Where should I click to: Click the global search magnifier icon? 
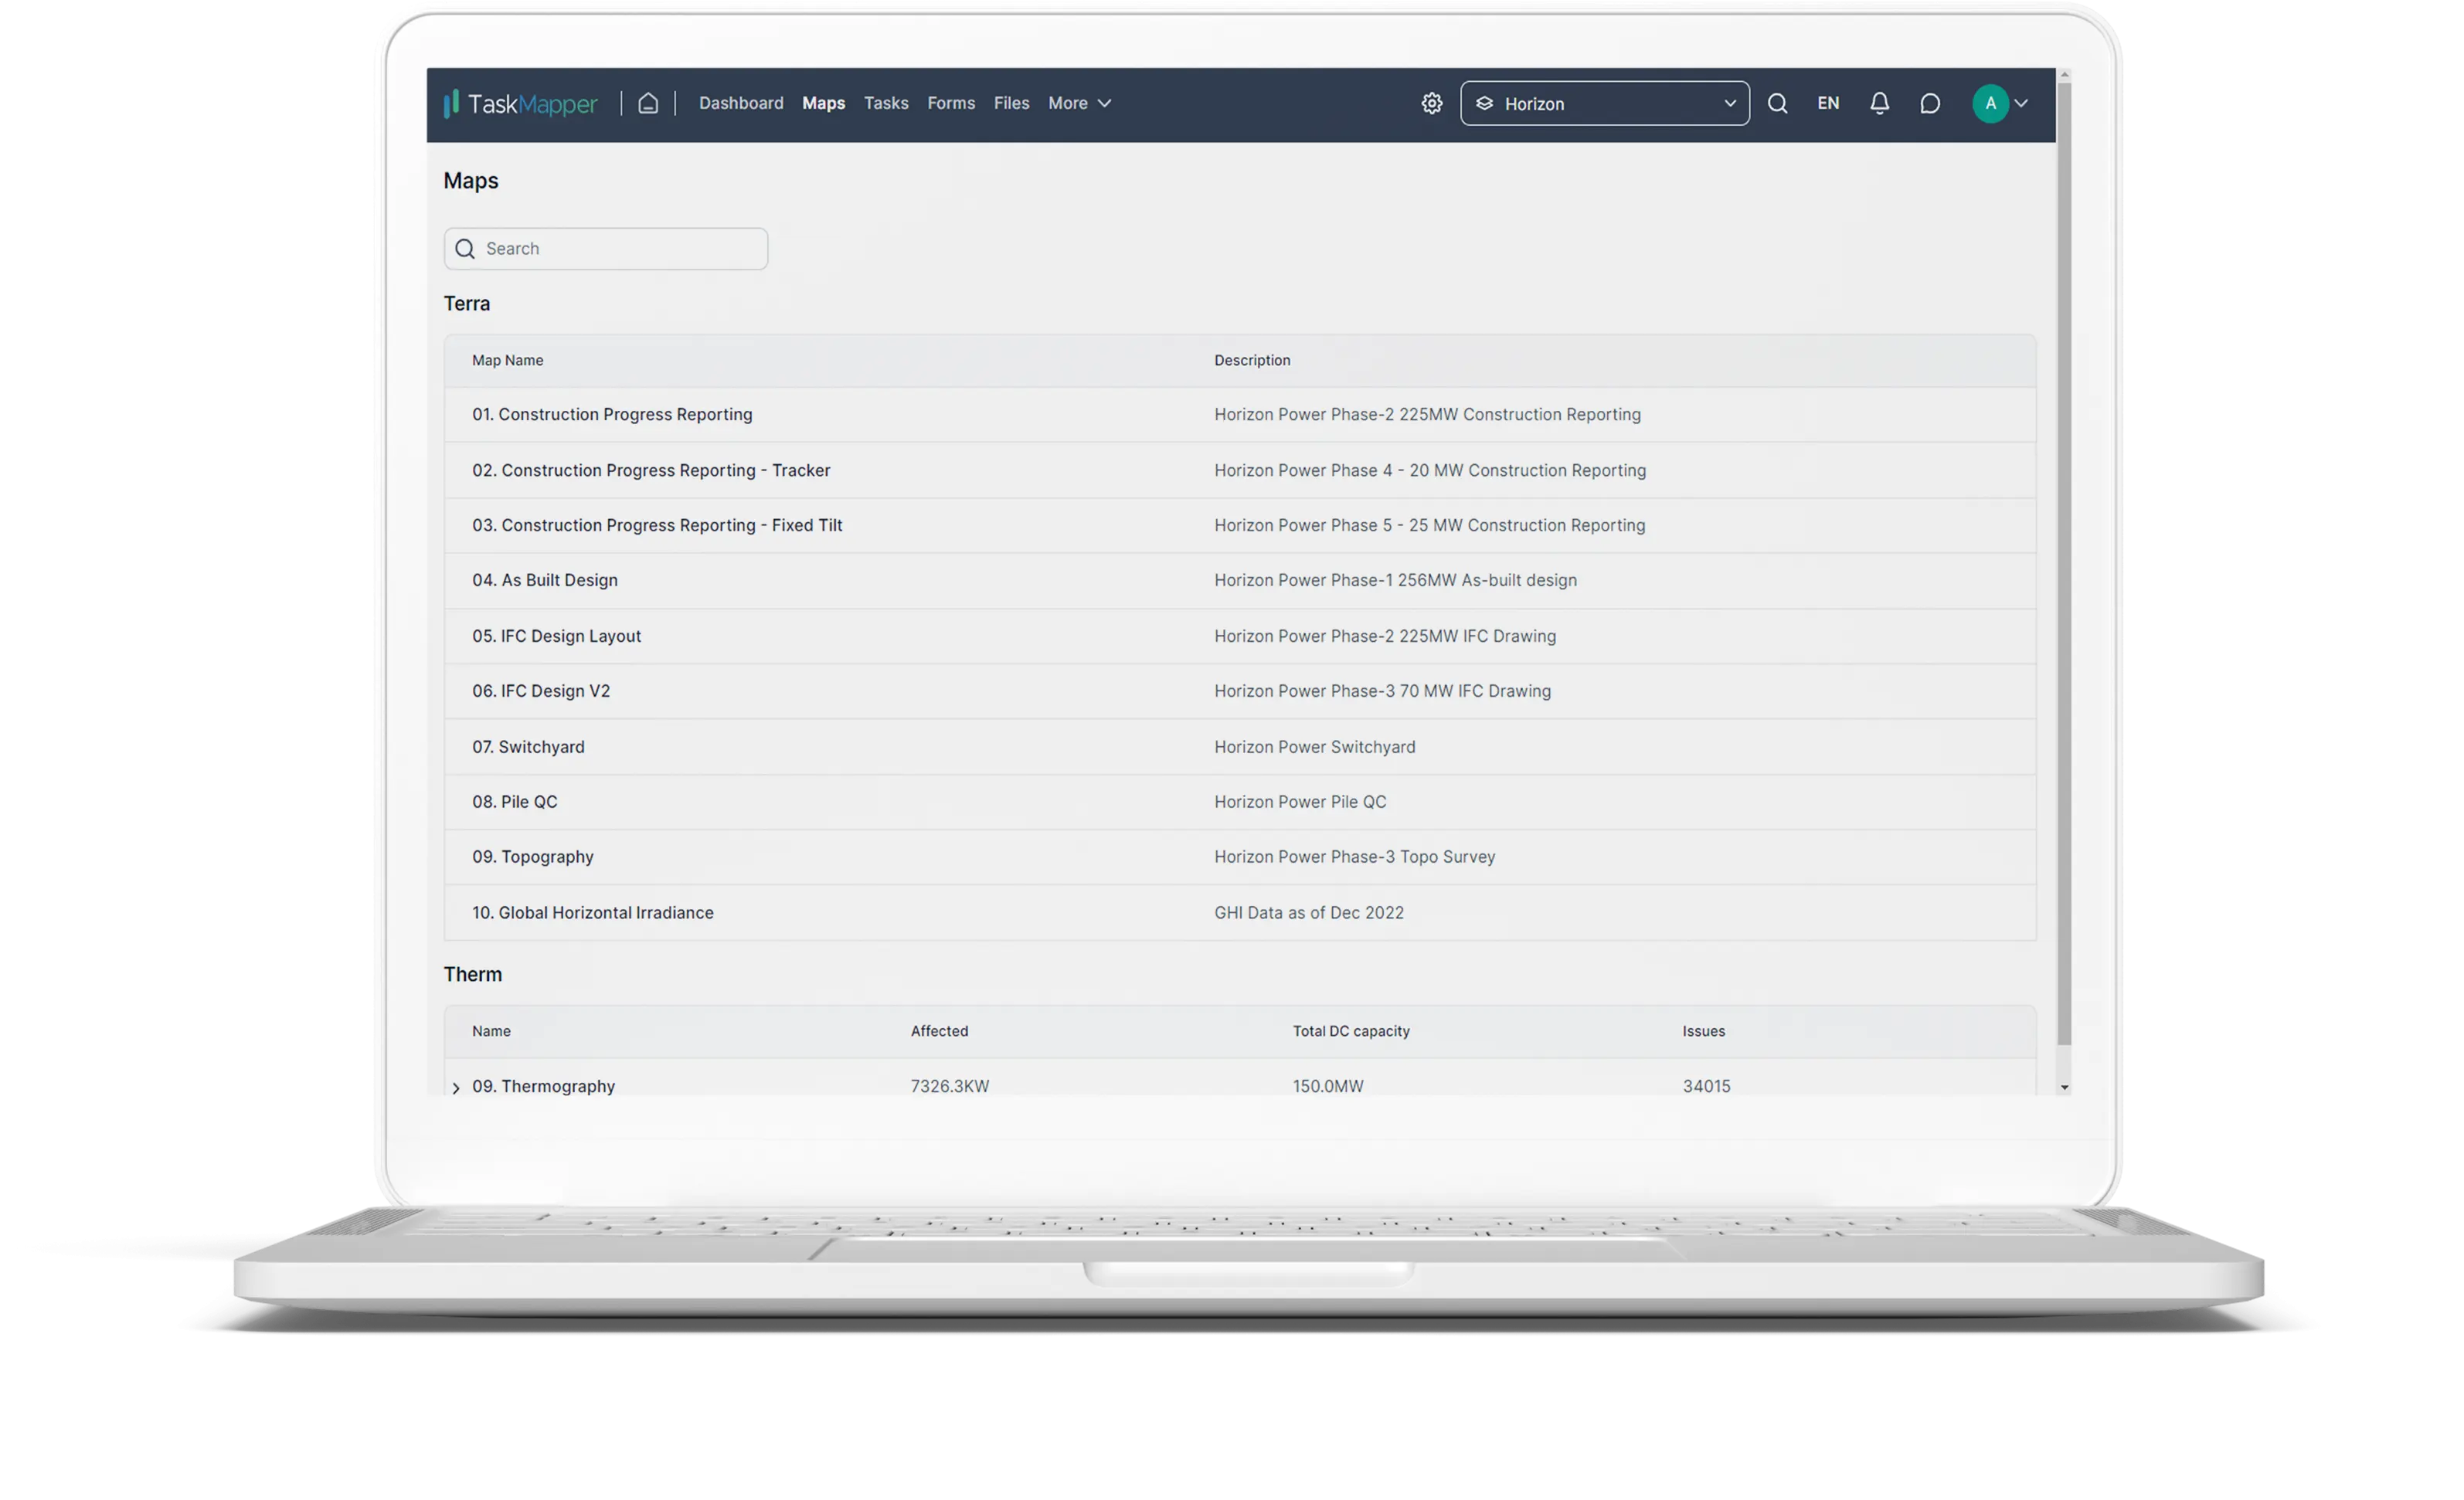[1777, 103]
